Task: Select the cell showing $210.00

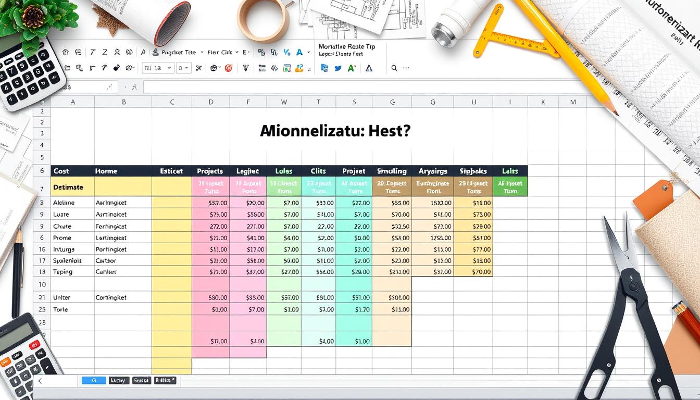Action: pos(392,272)
